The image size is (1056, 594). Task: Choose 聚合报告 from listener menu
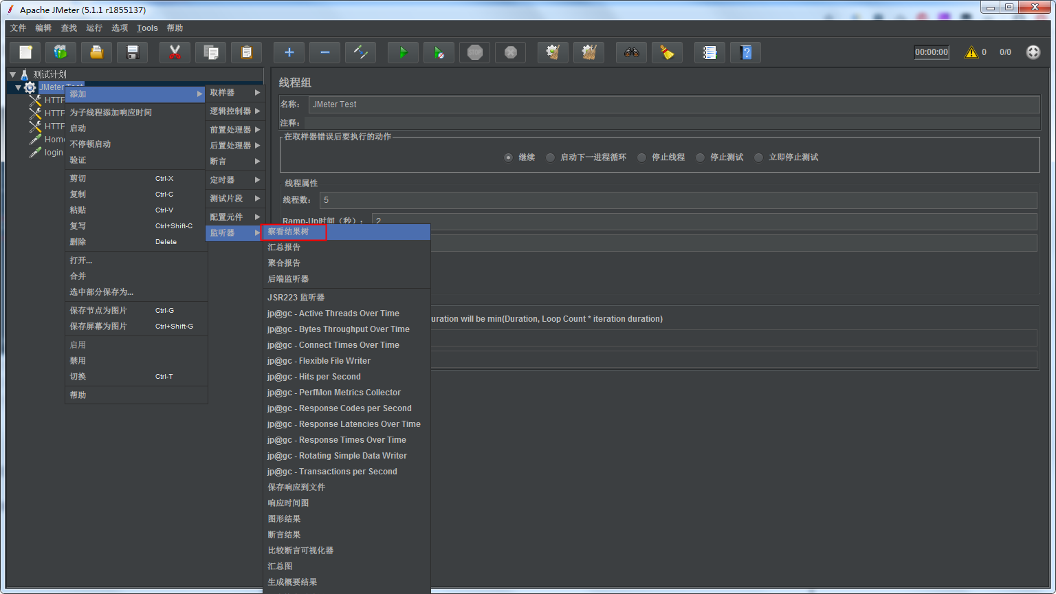coord(346,263)
